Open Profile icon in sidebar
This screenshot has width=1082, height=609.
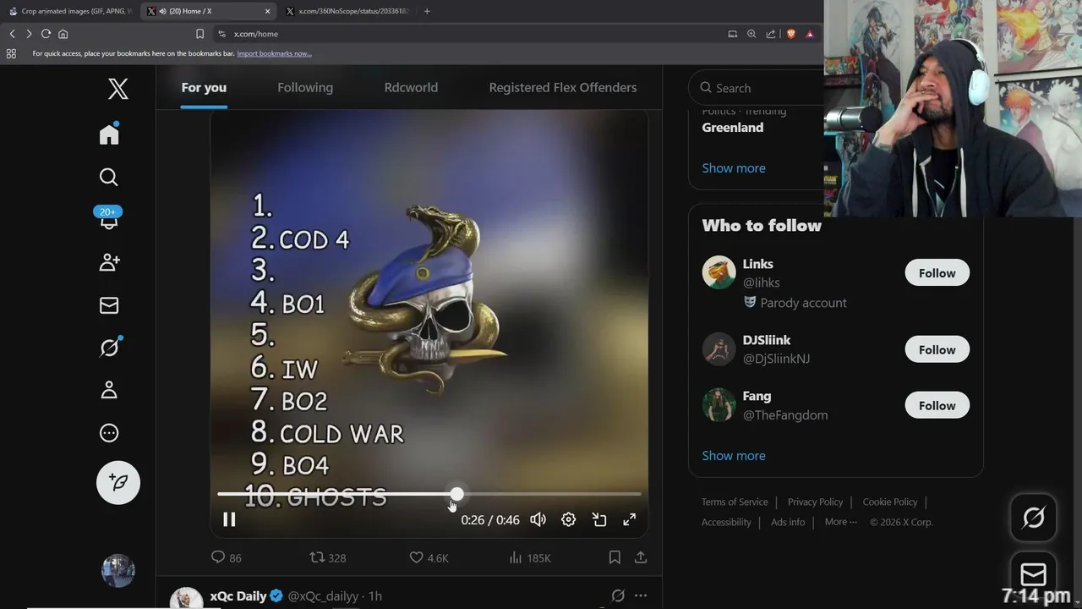(x=109, y=390)
